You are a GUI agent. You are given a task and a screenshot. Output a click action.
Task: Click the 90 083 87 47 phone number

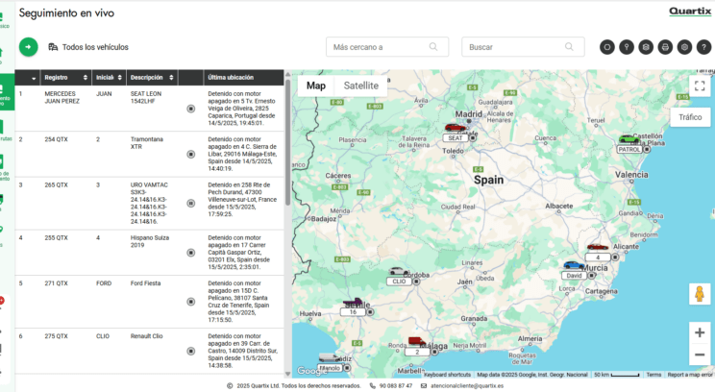[x=395, y=385]
